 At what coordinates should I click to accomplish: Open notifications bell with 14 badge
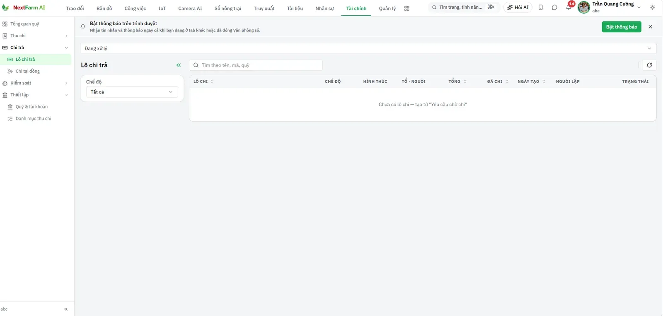point(569,7)
